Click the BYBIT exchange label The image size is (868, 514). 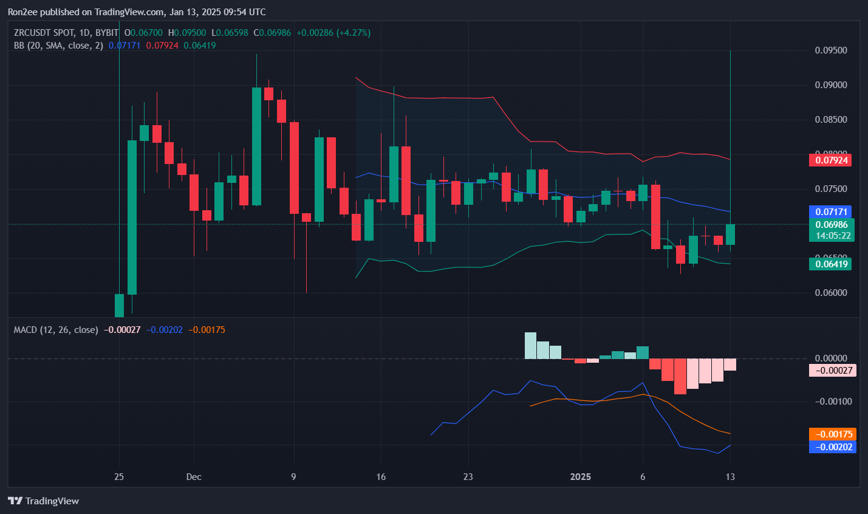[x=107, y=33]
